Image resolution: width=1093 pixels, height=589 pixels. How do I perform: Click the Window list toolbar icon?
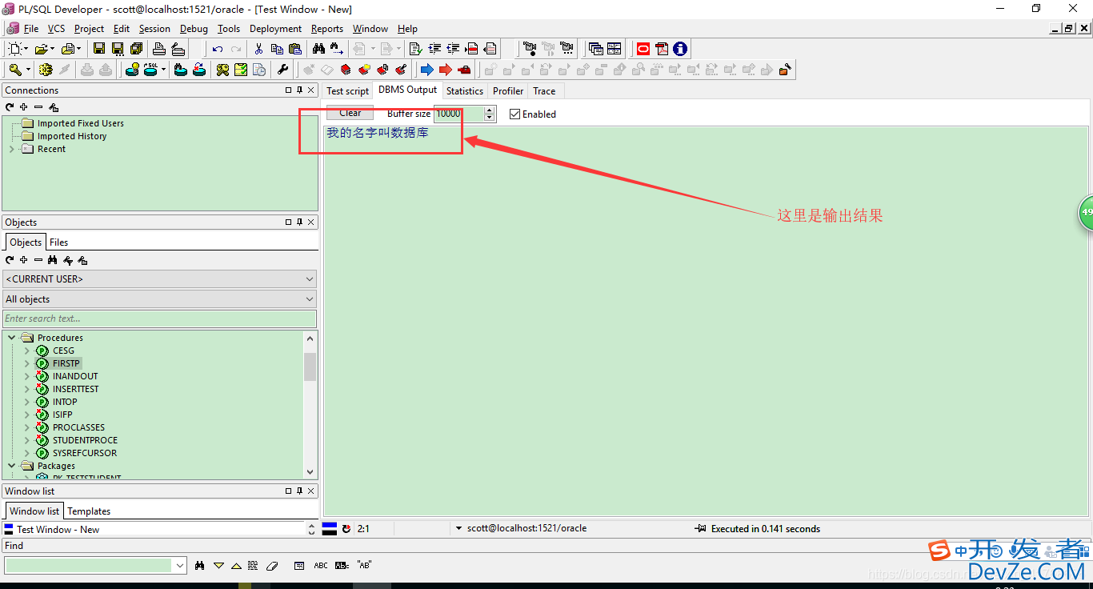(595, 49)
